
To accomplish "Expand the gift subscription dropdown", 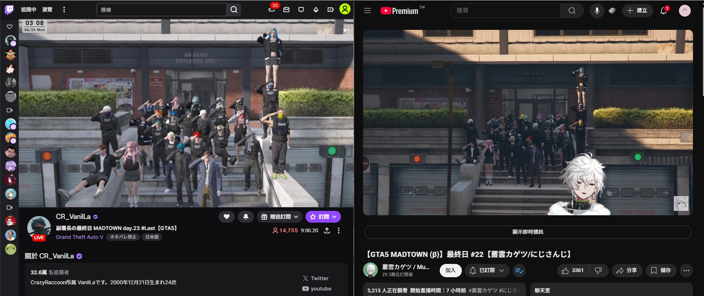I will (x=280, y=217).
